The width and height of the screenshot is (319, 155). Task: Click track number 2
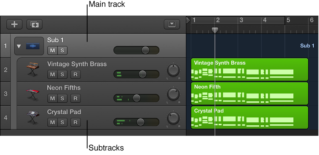5,70
